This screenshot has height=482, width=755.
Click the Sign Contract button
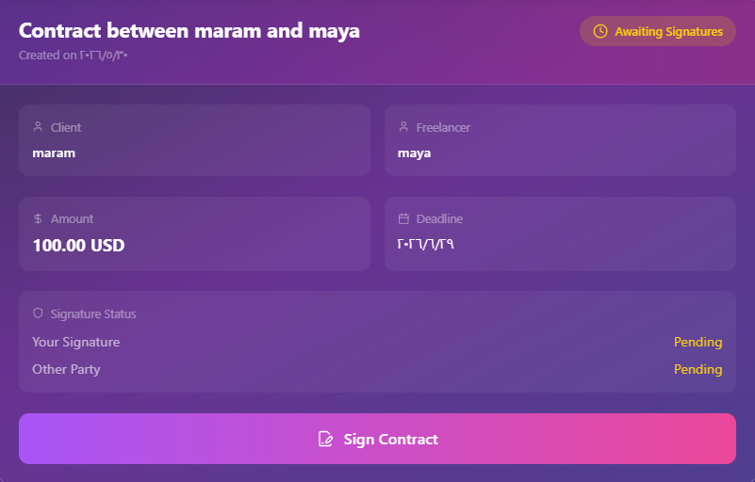[x=377, y=439]
